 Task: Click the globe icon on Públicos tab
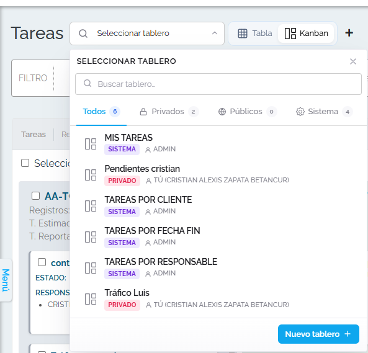[x=222, y=112]
